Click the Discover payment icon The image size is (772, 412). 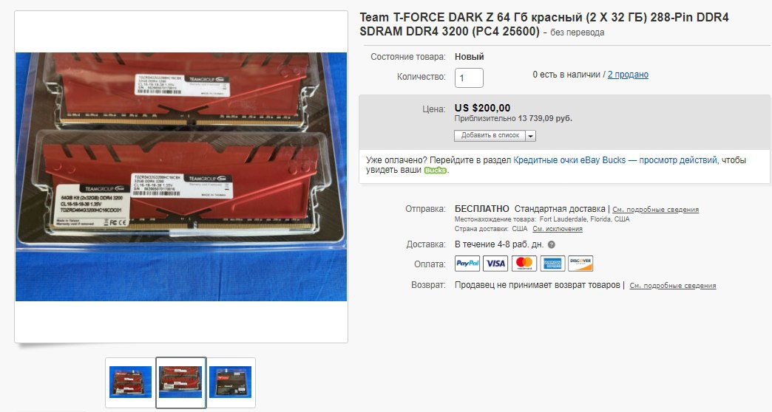click(580, 264)
